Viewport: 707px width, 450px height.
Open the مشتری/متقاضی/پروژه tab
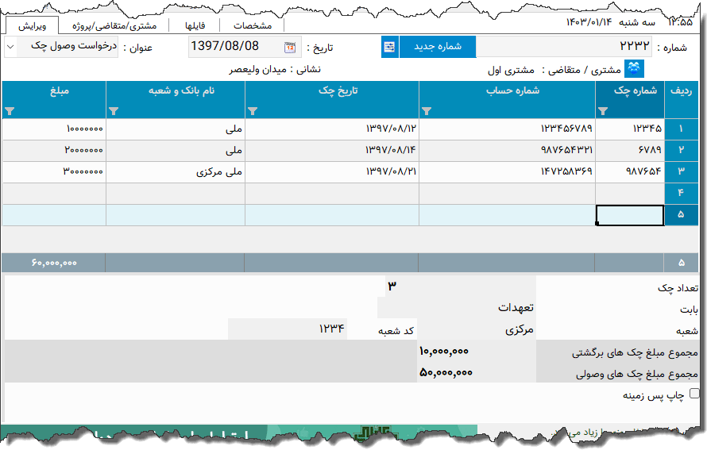(x=114, y=25)
